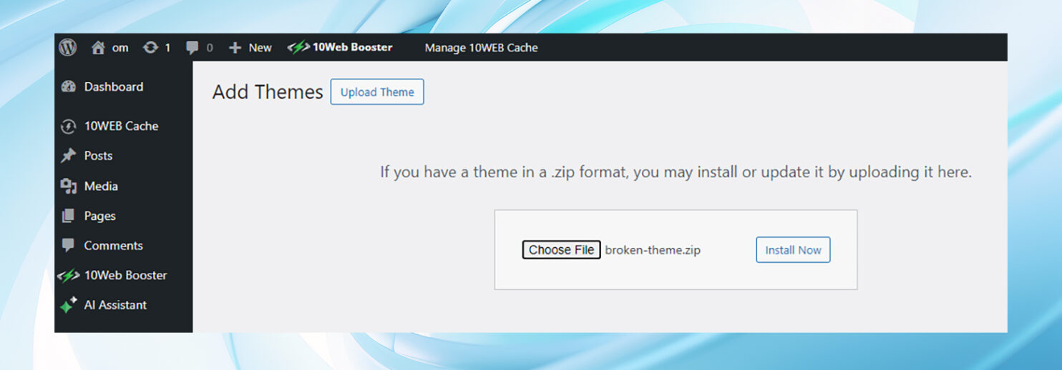This screenshot has width=1062, height=370.
Task: Open the Pages menu item
Action: pos(99,216)
